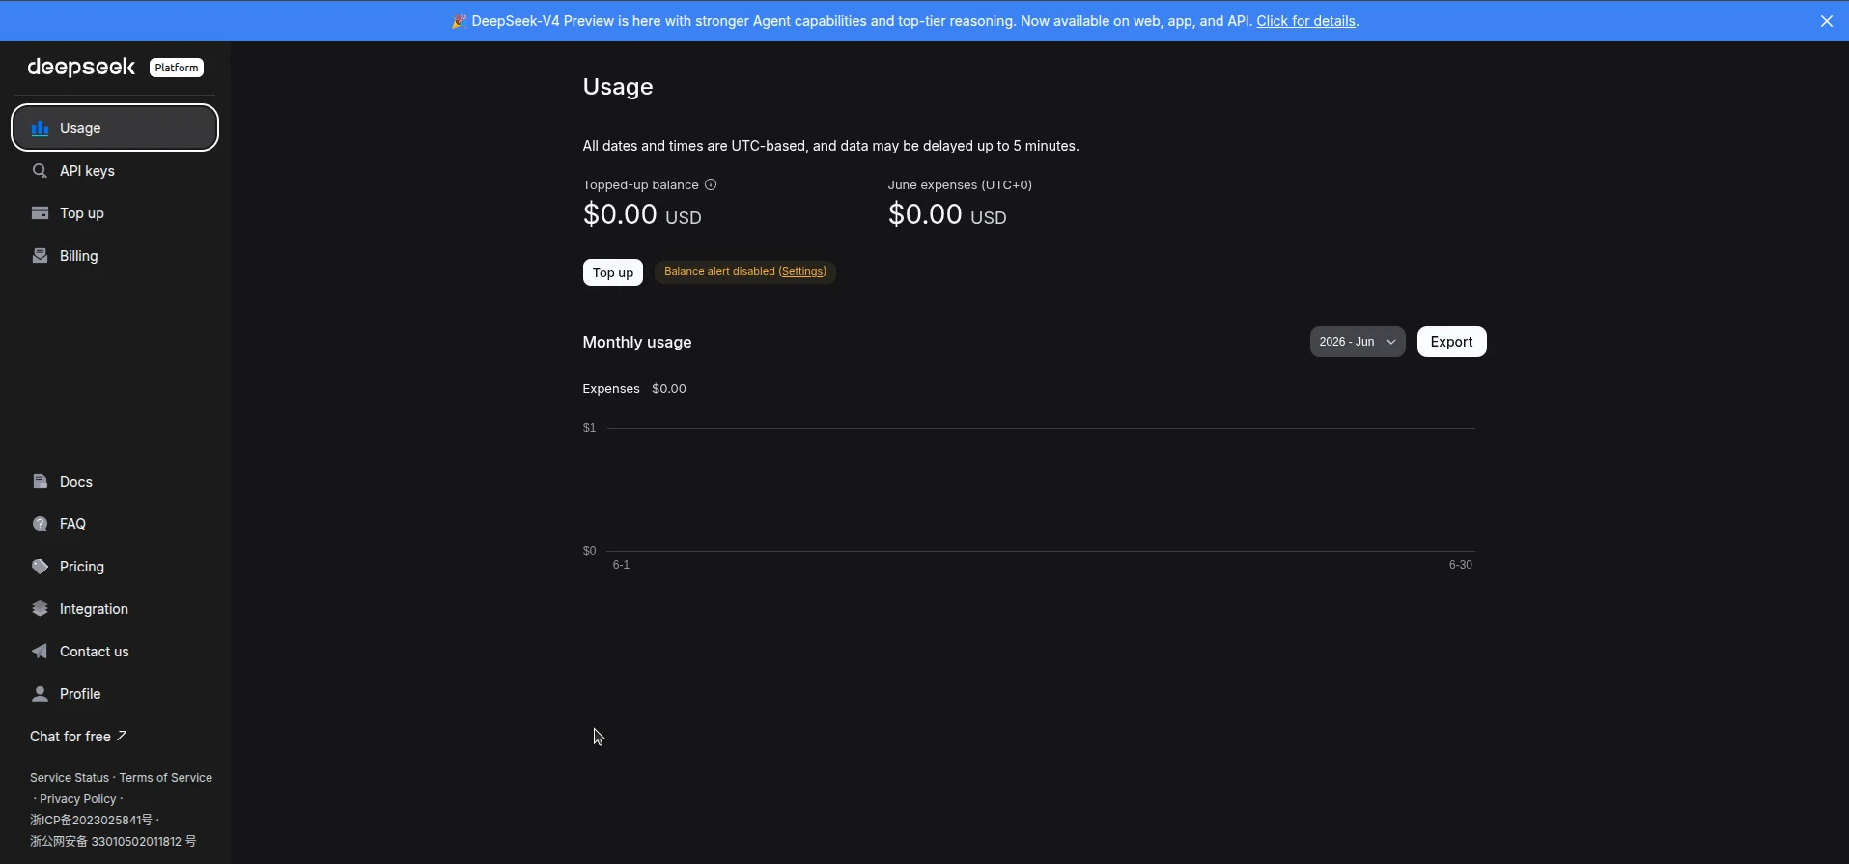
Task: Click the $1 chart axis label
Action: pos(589,428)
